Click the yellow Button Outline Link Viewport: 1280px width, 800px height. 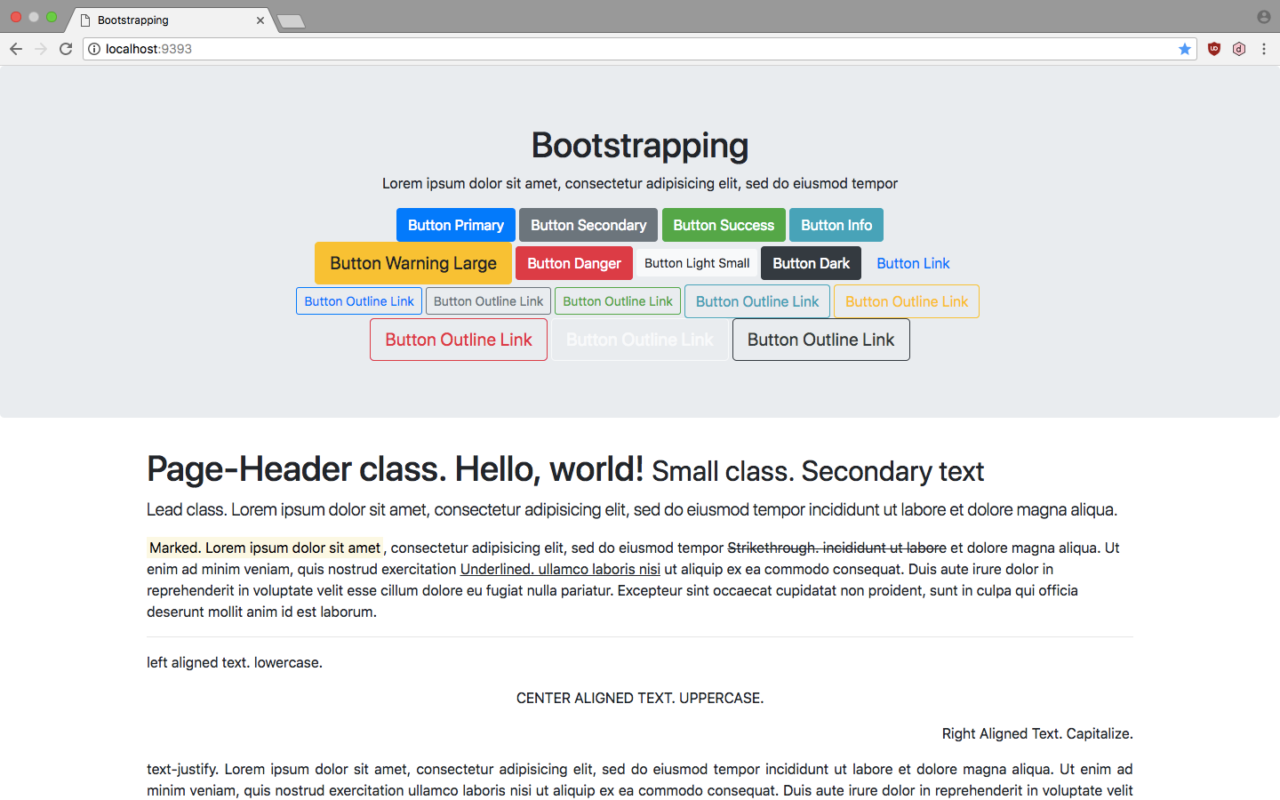pyautogui.click(x=906, y=301)
